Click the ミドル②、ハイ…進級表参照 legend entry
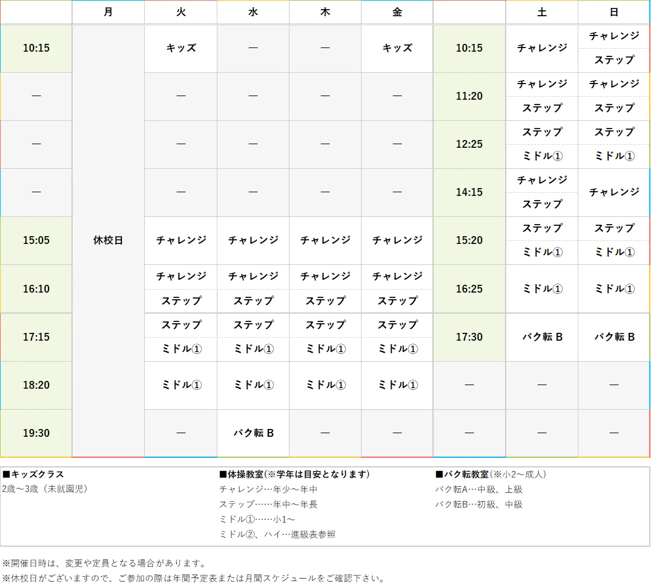The height and width of the screenshot is (587, 651). click(276, 534)
